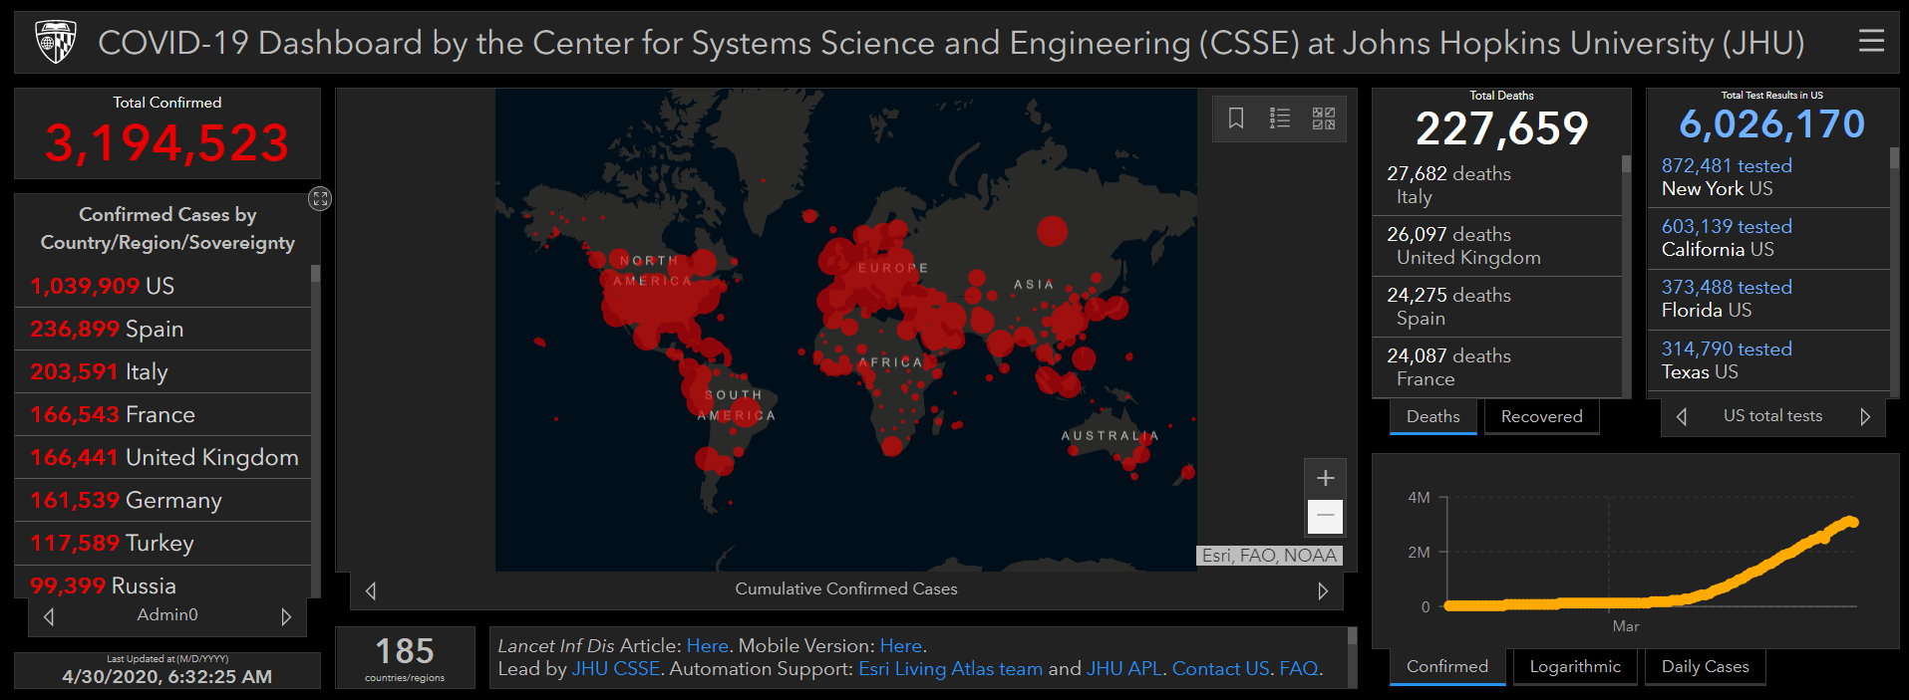
Task: Click the Esri, FAO, NOAA attribution
Action: [x=1269, y=556]
